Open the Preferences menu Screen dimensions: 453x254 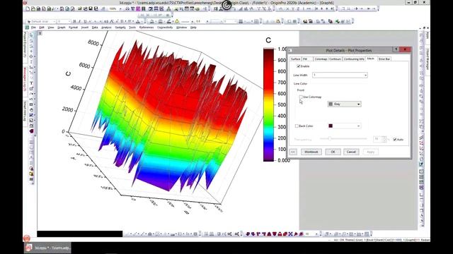[147, 28]
